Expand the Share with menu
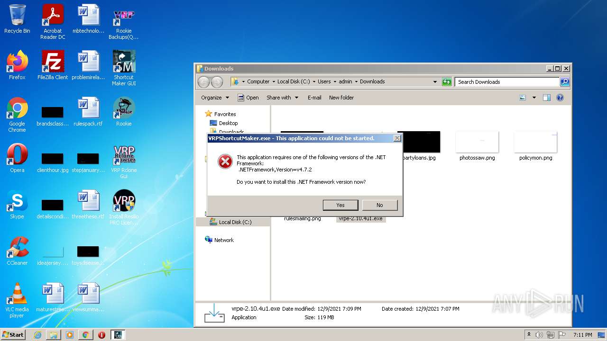The width and height of the screenshot is (607, 341). (283, 98)
